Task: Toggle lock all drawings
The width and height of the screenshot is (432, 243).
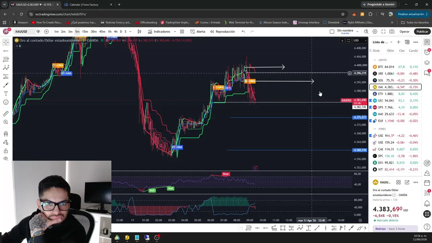Action: (x=6, y=151)
